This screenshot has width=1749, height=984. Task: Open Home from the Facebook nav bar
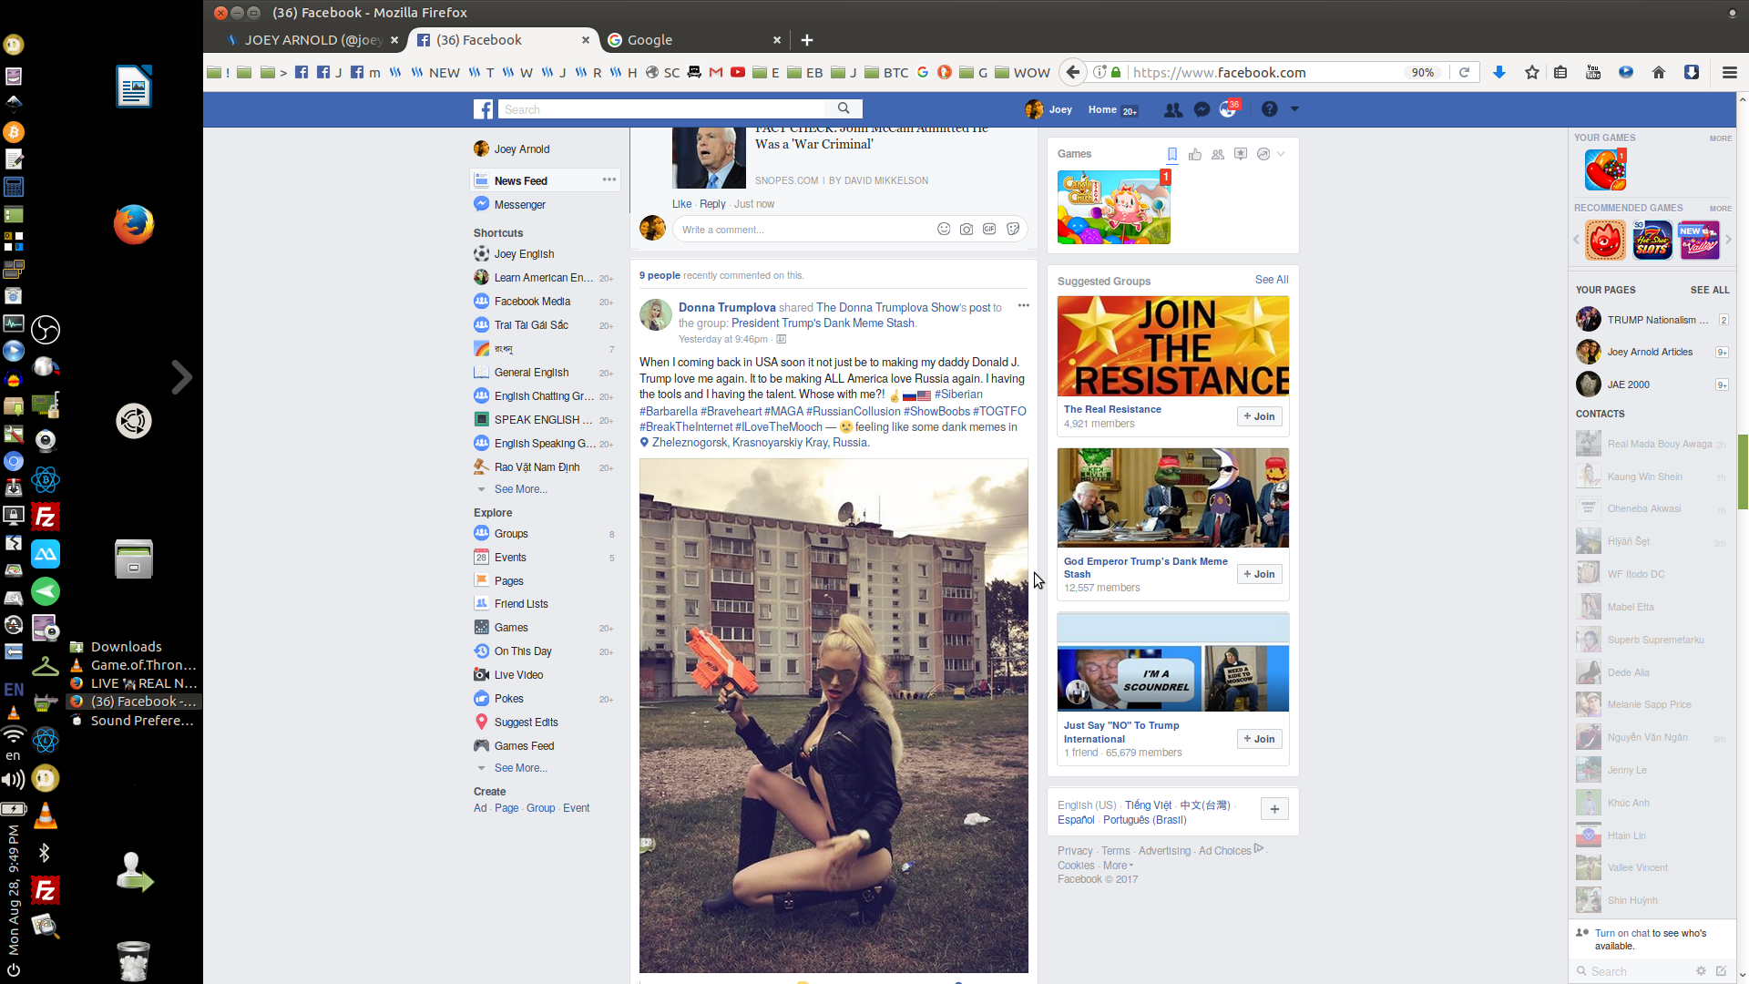pyautogui.click(x=1103, y=109)
